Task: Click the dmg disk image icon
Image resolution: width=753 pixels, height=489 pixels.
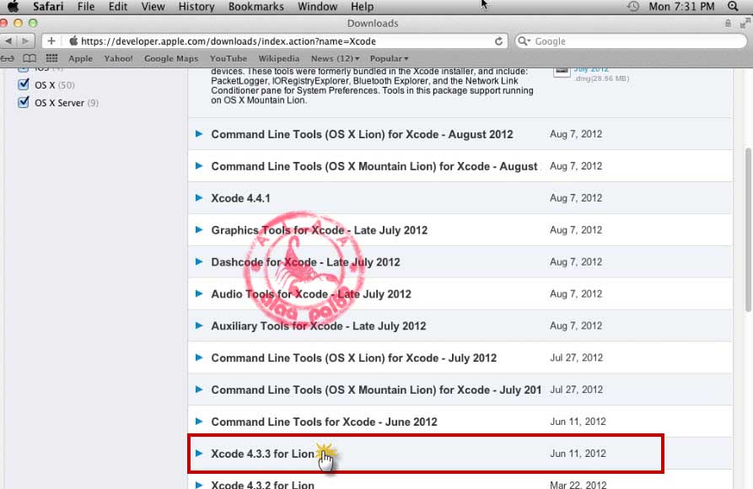Action: (562, 72)
